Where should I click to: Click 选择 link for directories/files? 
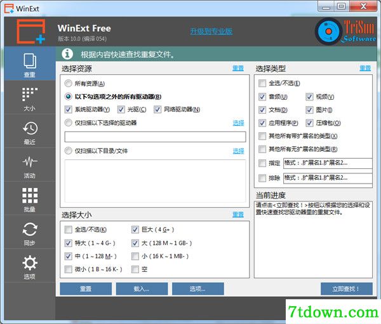click(x=238, y=151)
